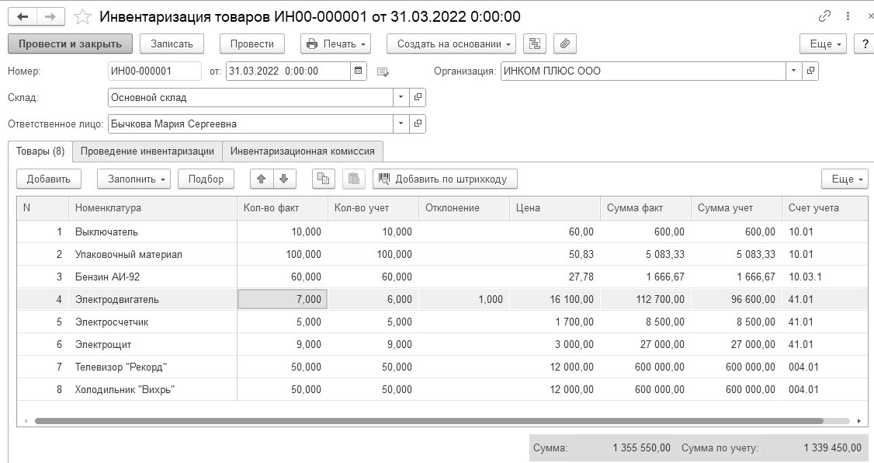The height and width of the screenshot is (463, 874).
Task: Click the horizontal table scrollbar
Action: point(428,421)
